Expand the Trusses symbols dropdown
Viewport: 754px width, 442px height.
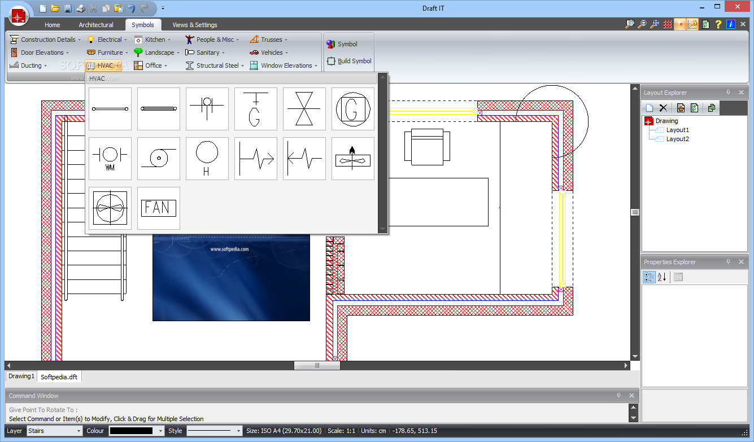268,40
